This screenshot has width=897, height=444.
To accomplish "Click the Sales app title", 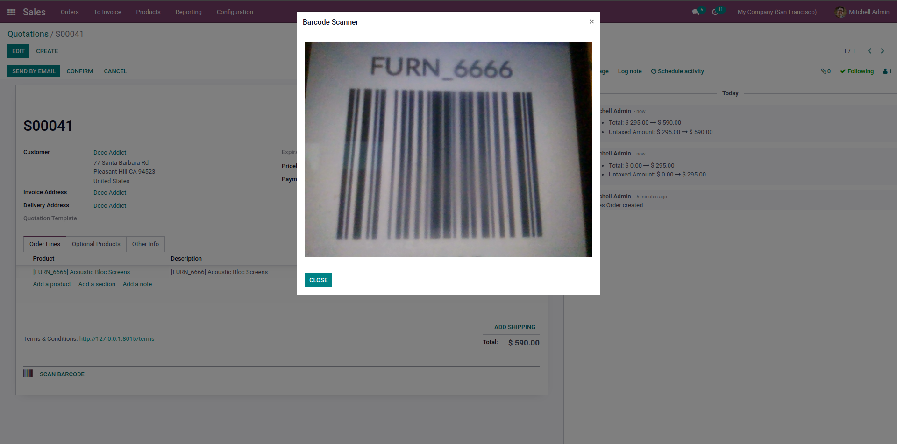I will coord(34,12).
